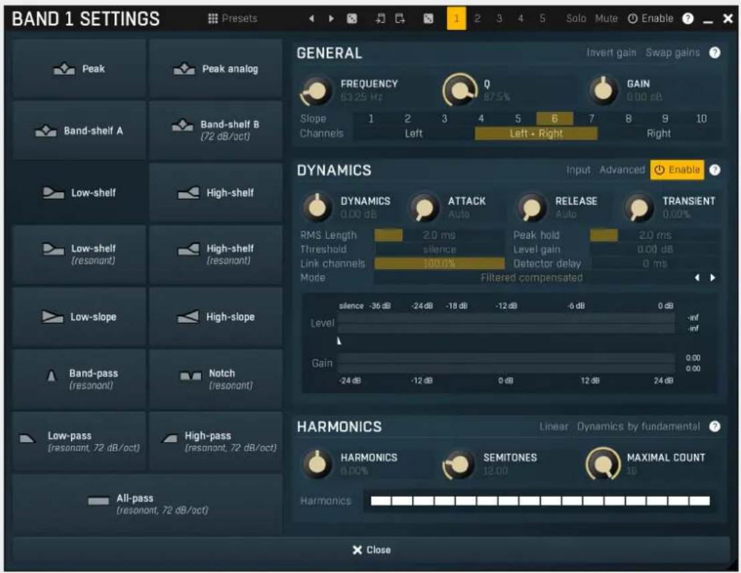741x573 pixels.
Task: Click the Link channels slider
Action: (439, 263)
